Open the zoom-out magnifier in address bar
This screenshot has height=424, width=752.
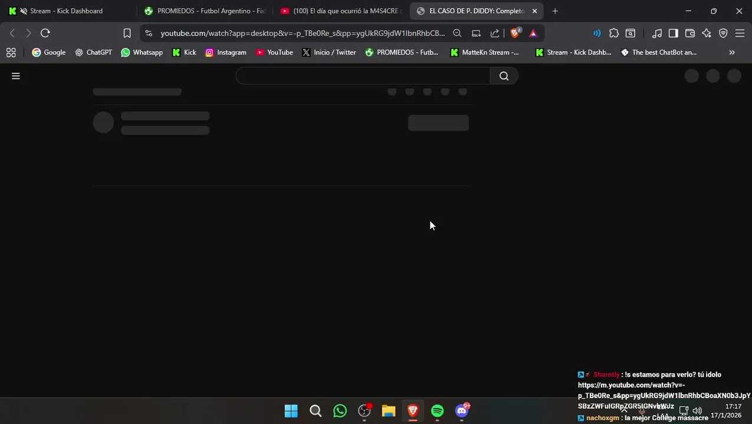click(457, 33)
